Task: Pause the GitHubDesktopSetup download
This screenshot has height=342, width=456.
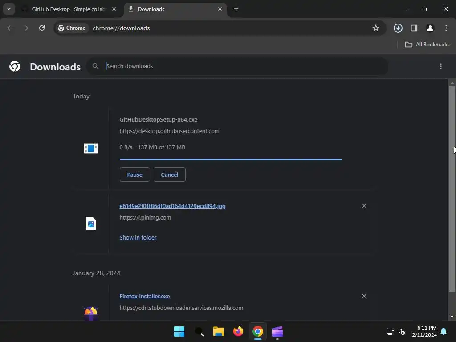Action: [x=134, y=175]
